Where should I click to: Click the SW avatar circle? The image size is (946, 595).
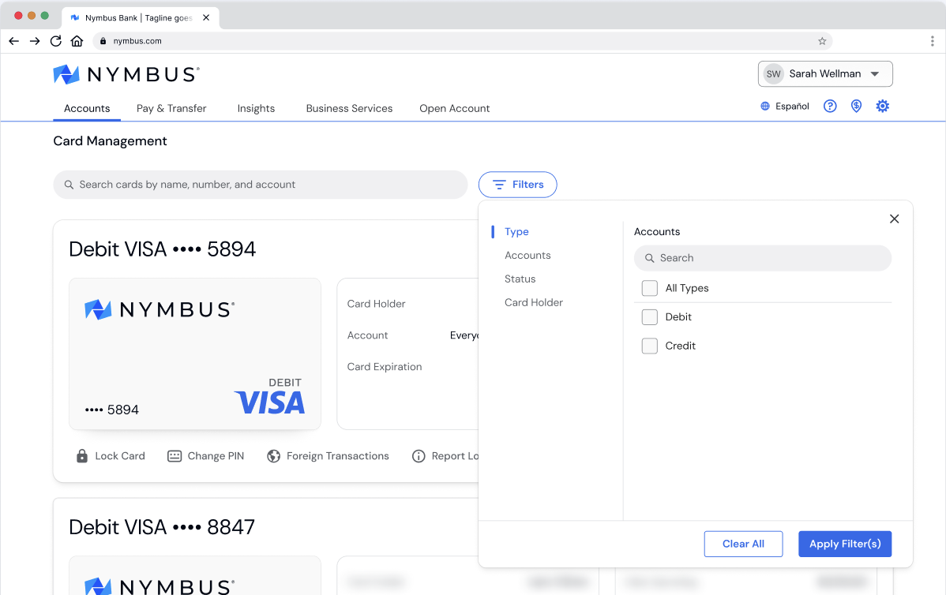773,74
